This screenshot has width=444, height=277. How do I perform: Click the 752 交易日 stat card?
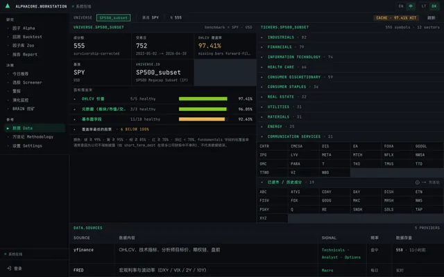tap(162, 46)
